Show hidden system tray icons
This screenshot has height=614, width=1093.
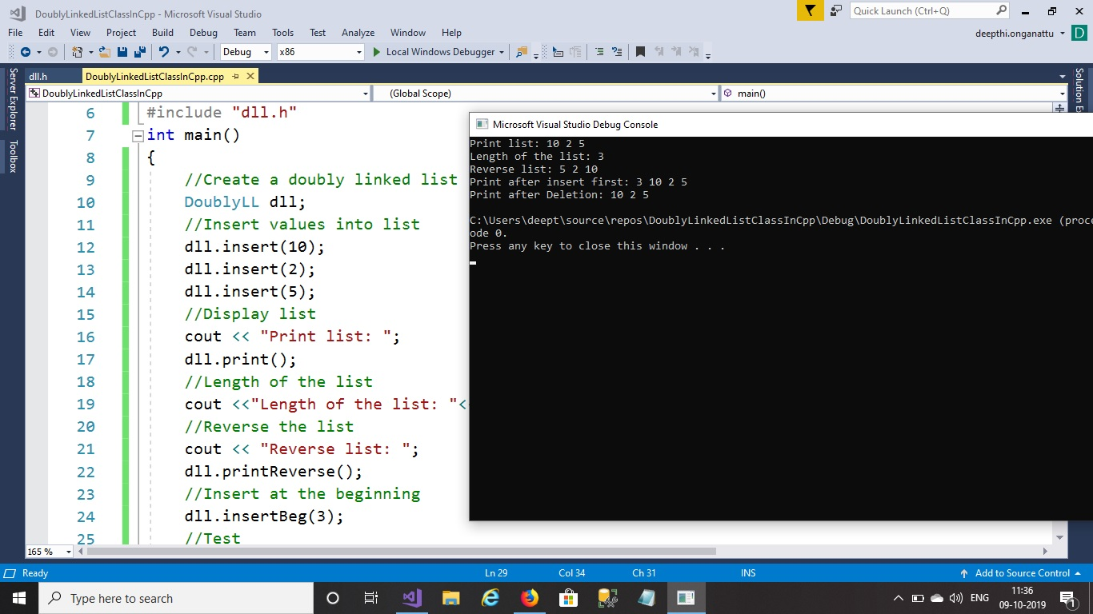pos(898,598)
